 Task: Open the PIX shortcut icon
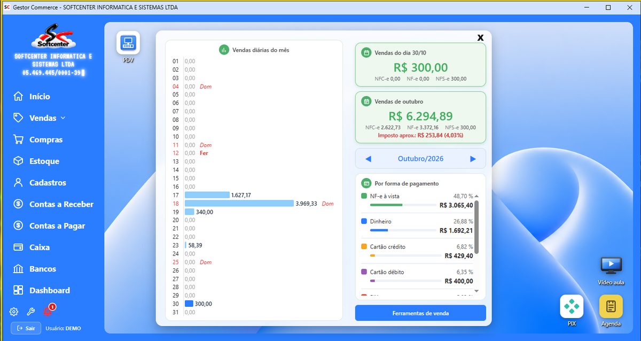click(572, 307)
